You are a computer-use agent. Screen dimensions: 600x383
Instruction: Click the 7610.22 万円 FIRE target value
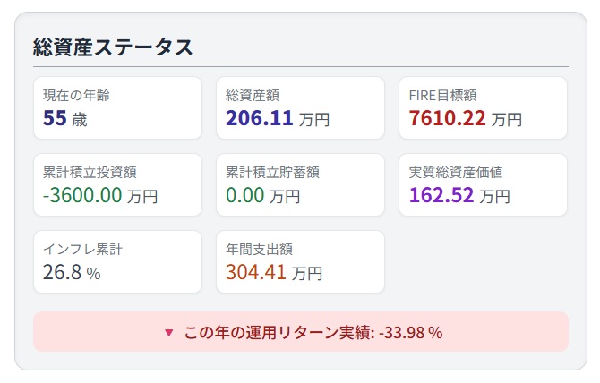[466, 118]
